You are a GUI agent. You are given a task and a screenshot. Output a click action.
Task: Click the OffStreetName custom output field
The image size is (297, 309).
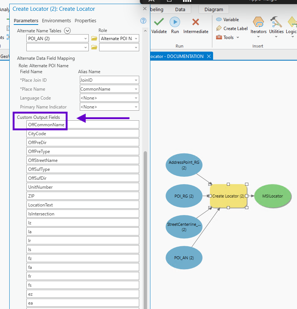tap(83, 160)
